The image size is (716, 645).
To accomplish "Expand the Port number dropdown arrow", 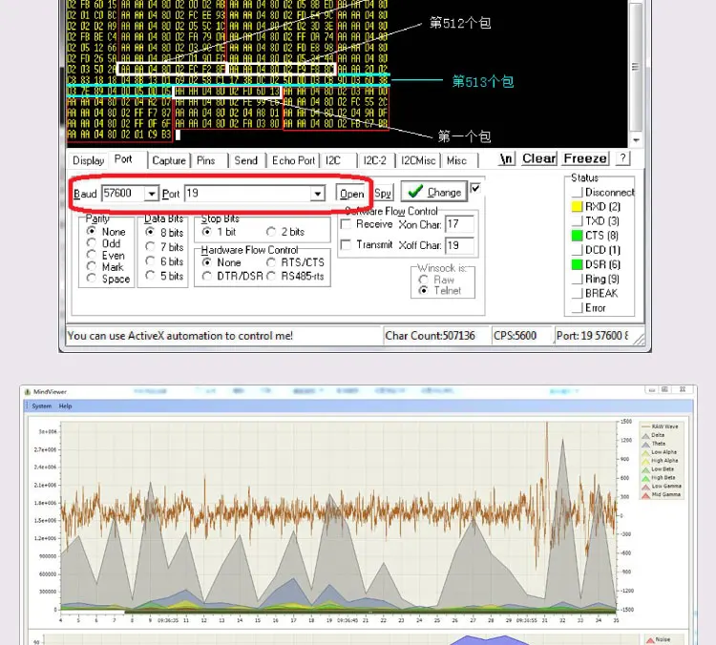I will click(317, 194).
